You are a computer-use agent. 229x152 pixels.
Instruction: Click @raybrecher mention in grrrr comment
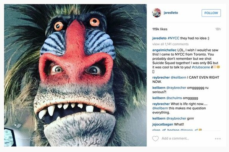(176, 118)
